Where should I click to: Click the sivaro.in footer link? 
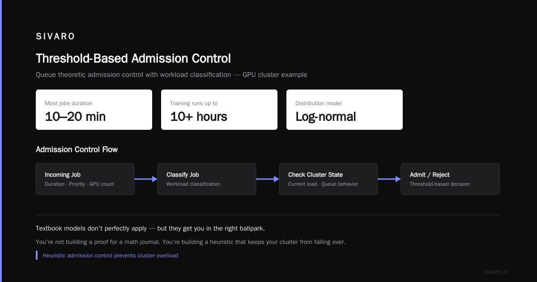496,272
